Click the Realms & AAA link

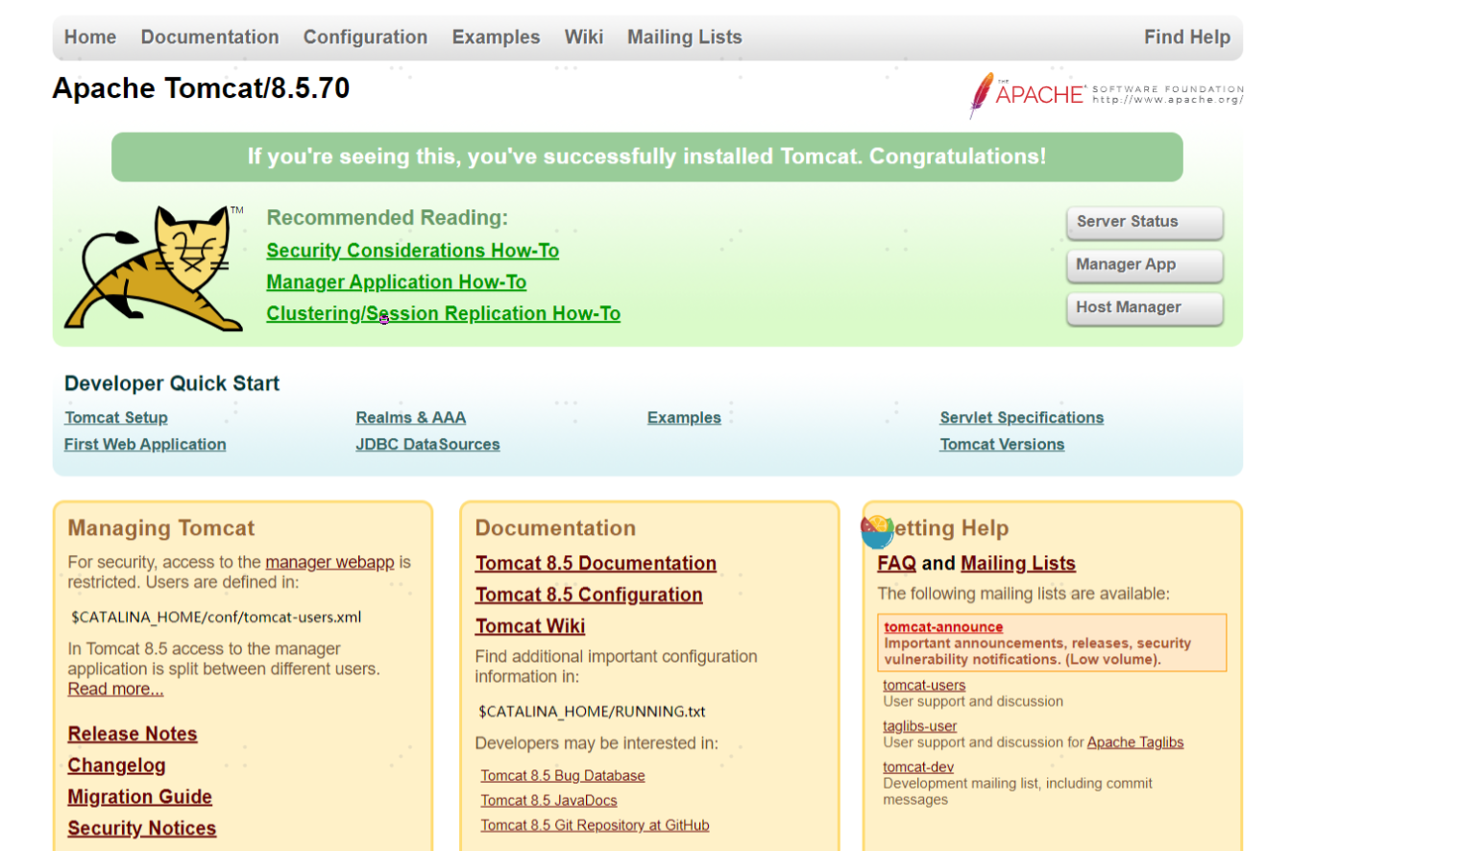411,418
